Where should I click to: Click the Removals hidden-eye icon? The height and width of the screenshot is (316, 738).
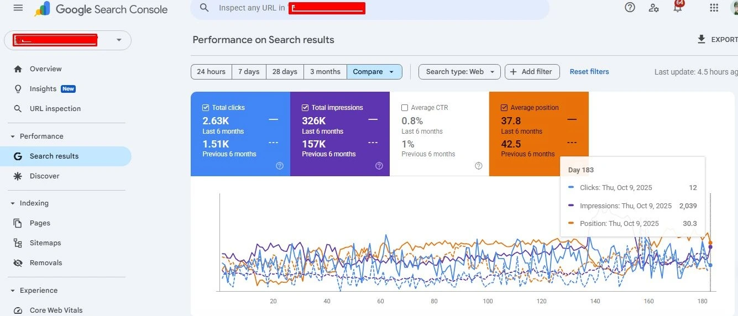[x=18, y=263]
